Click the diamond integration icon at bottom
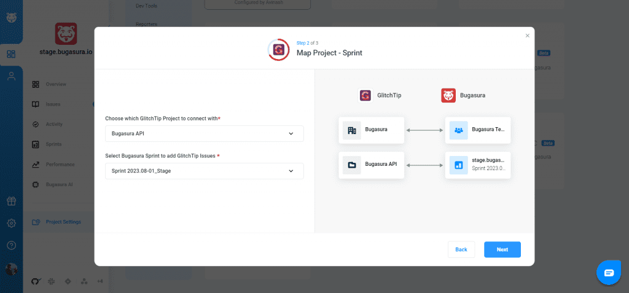Viewport: 629px width, 293px height. tap(68, 282)
